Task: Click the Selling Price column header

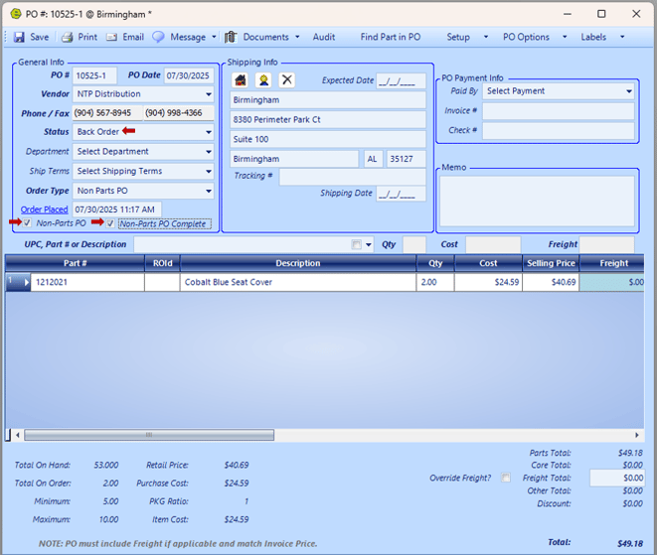Action: [x=551, y=263]
